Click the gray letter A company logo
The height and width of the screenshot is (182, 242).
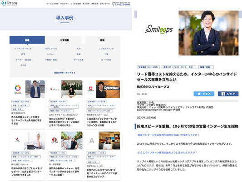click(92, 141)
